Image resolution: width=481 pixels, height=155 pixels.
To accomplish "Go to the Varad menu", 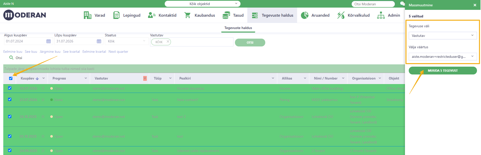I will (100, 15).
